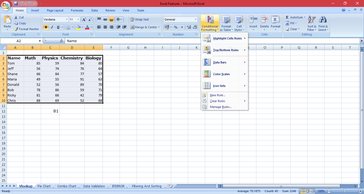Insert a new worksheet tab
This screenshot has width=364, height=194.
pos(171,186)
